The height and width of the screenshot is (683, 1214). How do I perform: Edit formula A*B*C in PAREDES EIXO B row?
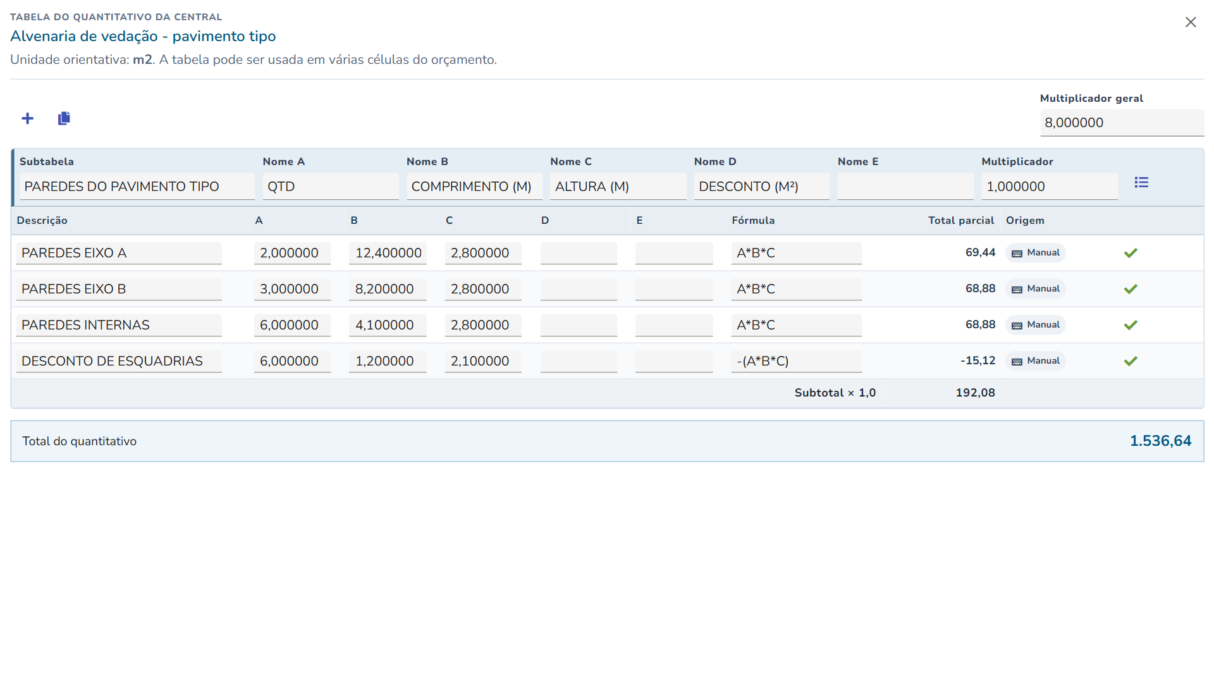point(797,289)
